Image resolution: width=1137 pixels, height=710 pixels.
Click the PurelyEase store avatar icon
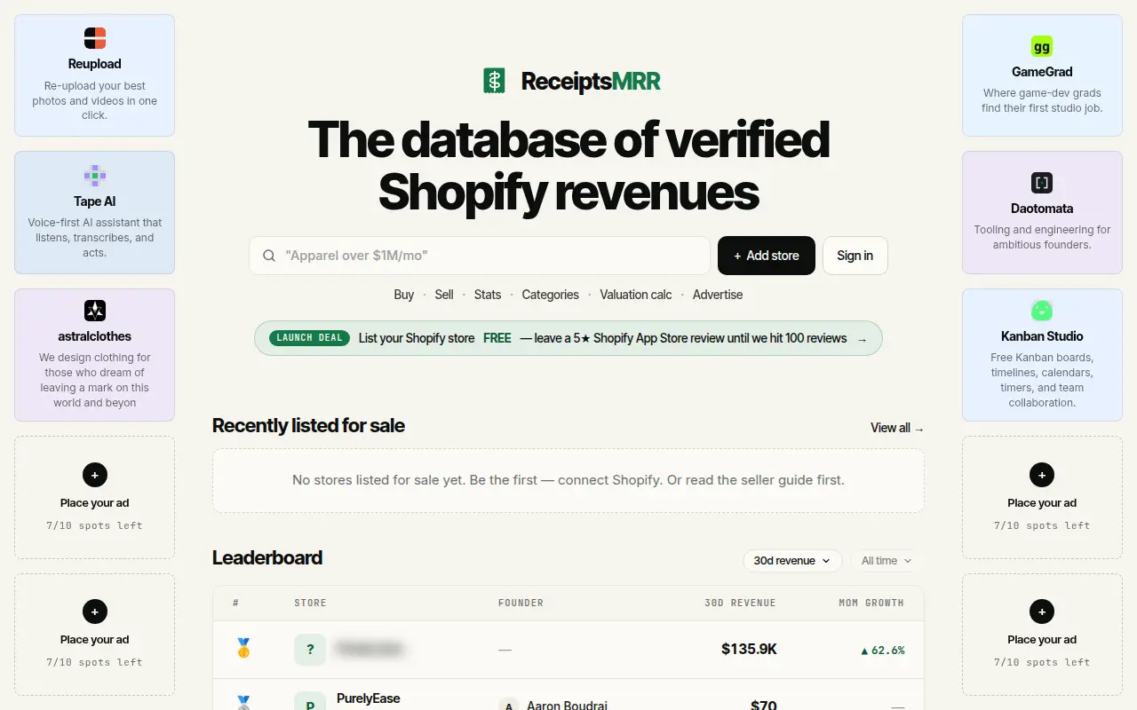pos(310,701)
